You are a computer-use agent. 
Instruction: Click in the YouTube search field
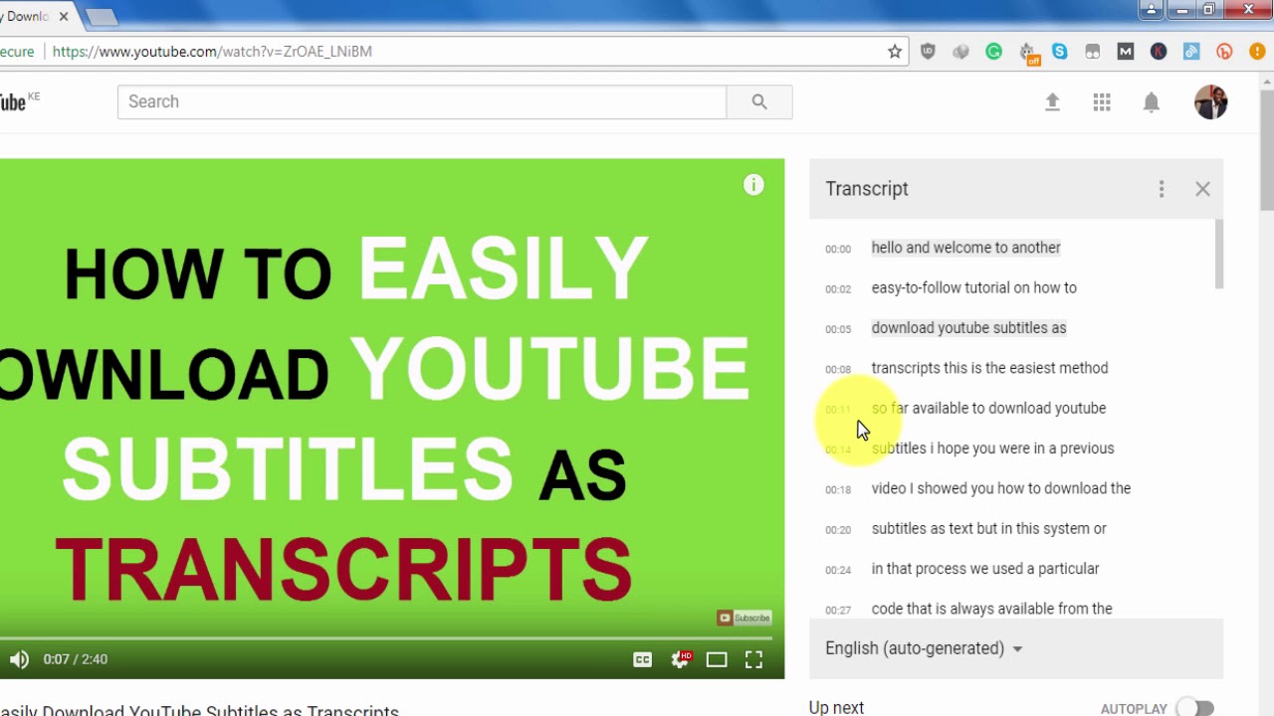pyautogui.click(x=422, y=101)
